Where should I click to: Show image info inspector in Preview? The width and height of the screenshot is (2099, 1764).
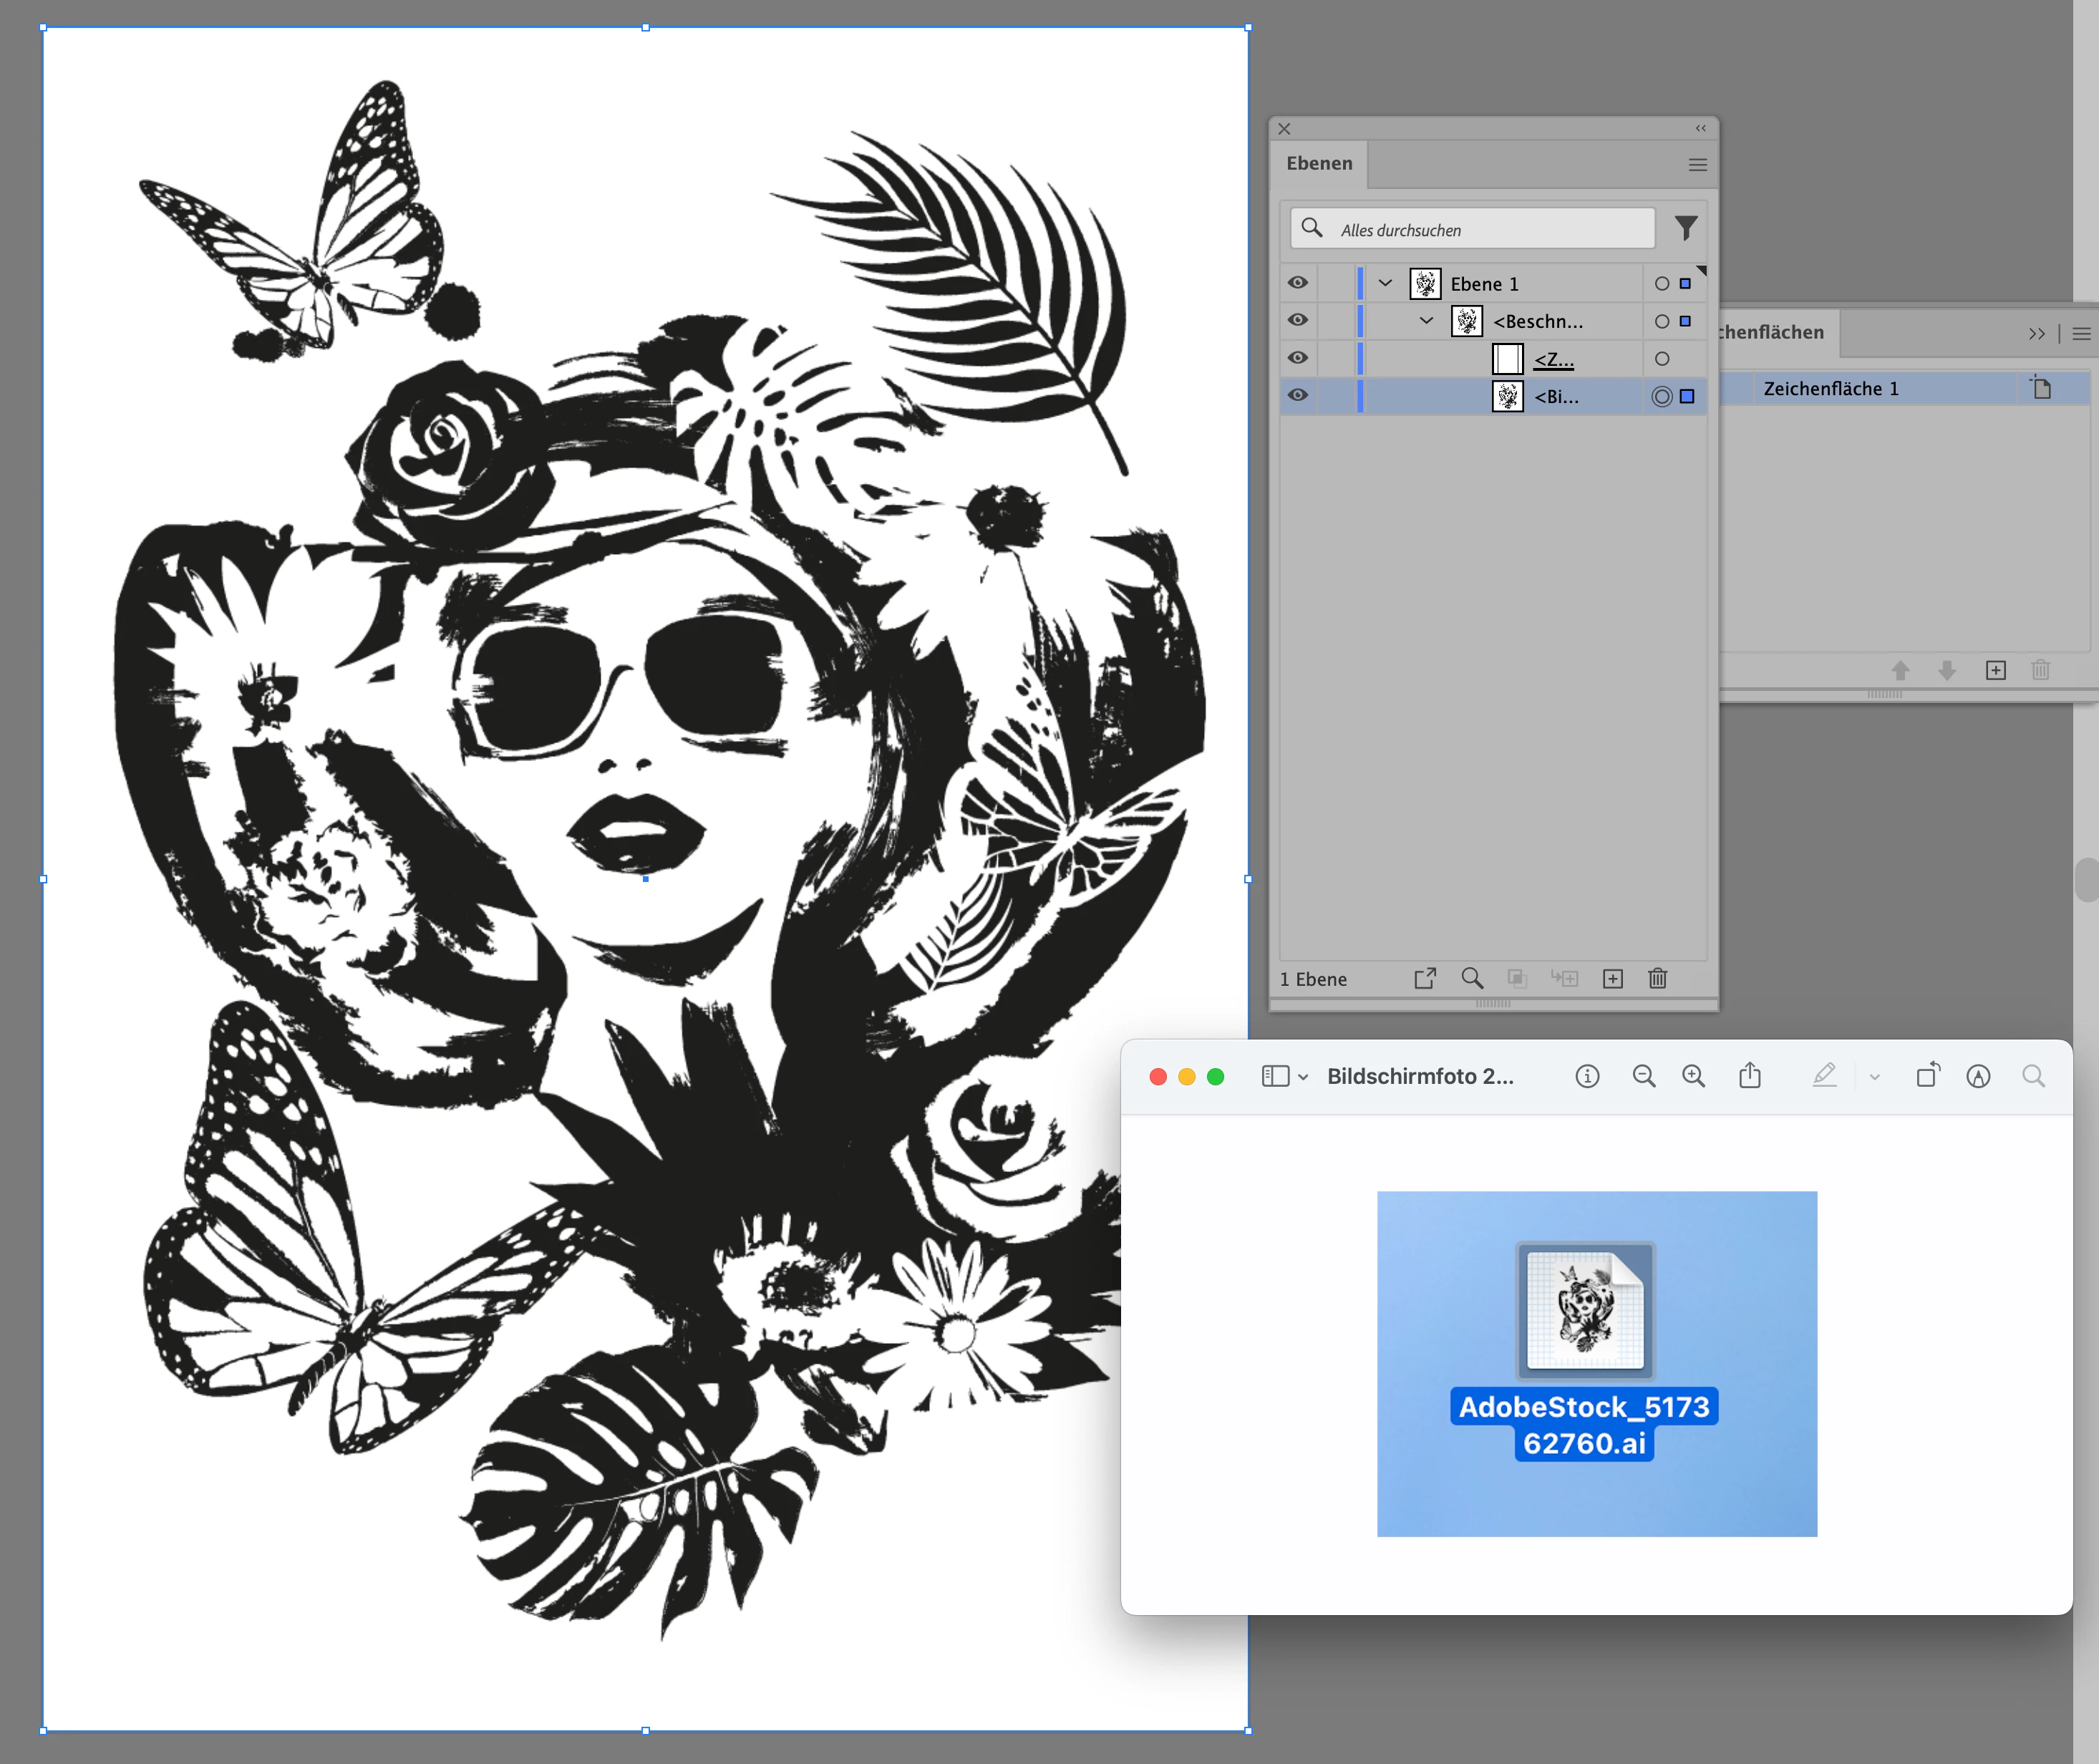coord(1587,1076)
